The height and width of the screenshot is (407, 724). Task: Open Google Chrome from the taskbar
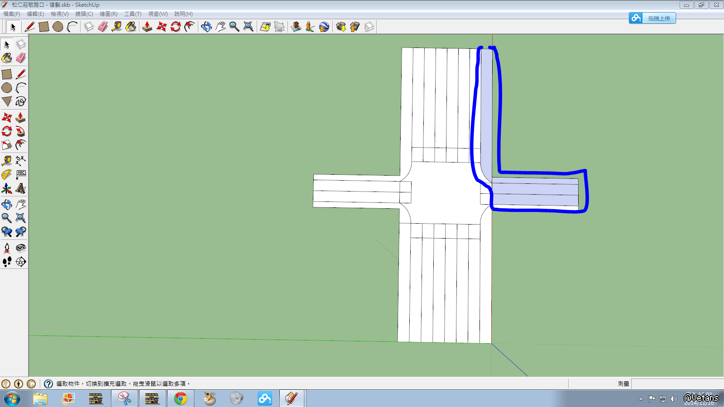tap(181, 398)
